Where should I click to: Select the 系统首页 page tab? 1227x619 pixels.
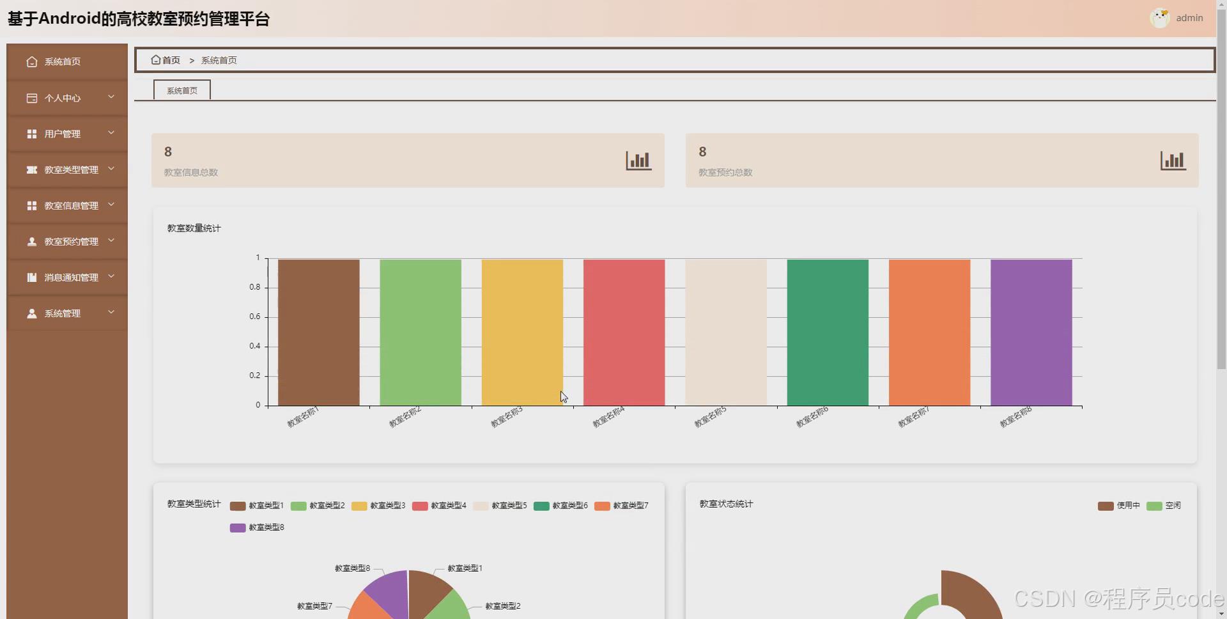(182, 90)
